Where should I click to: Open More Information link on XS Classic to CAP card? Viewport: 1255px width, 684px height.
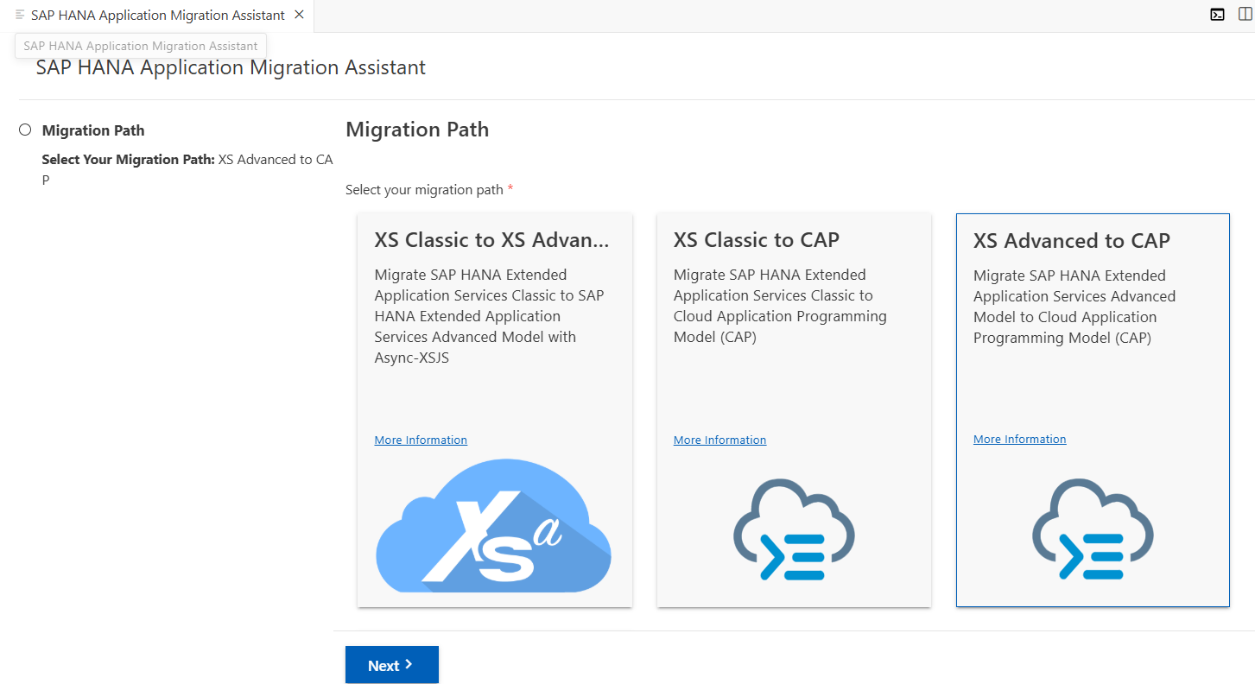pyautogui.click(x=719, y=440)
